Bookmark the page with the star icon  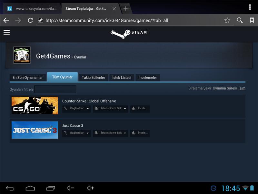click(x=227, y=20)
